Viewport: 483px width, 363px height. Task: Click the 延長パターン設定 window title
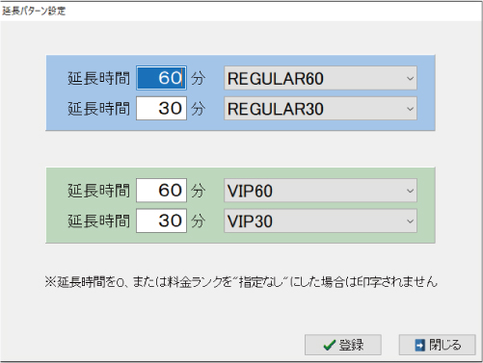point(34,11)
